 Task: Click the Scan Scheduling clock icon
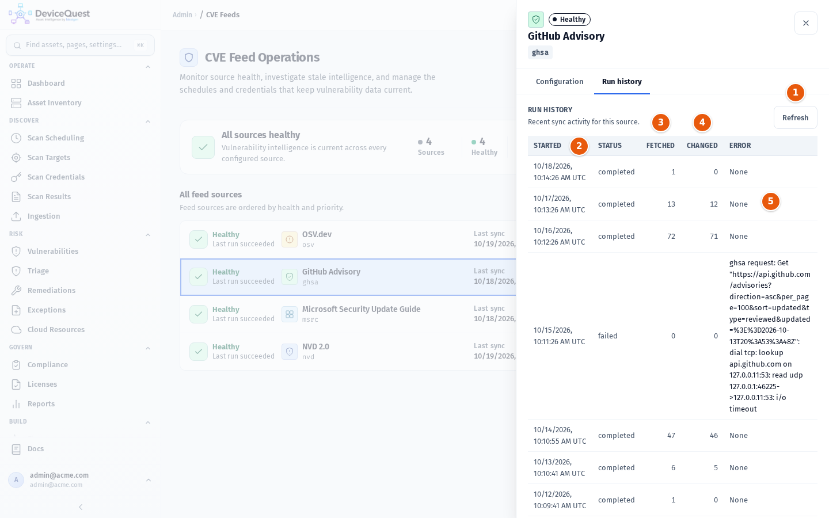[16, 138]
